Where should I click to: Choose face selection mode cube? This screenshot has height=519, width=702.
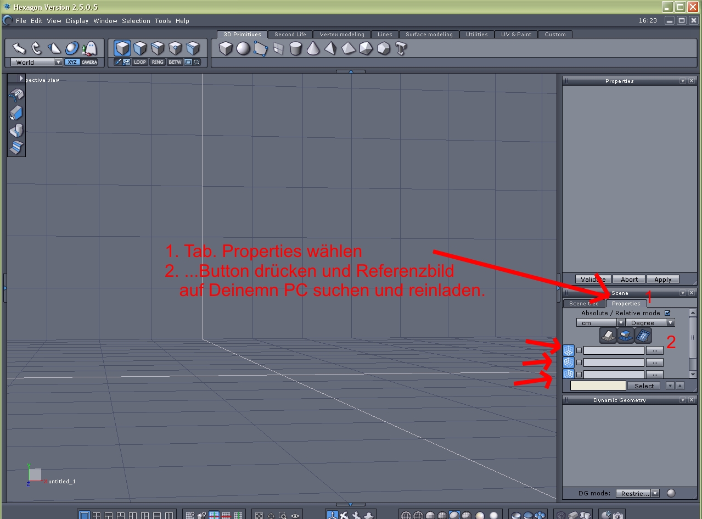141,48
